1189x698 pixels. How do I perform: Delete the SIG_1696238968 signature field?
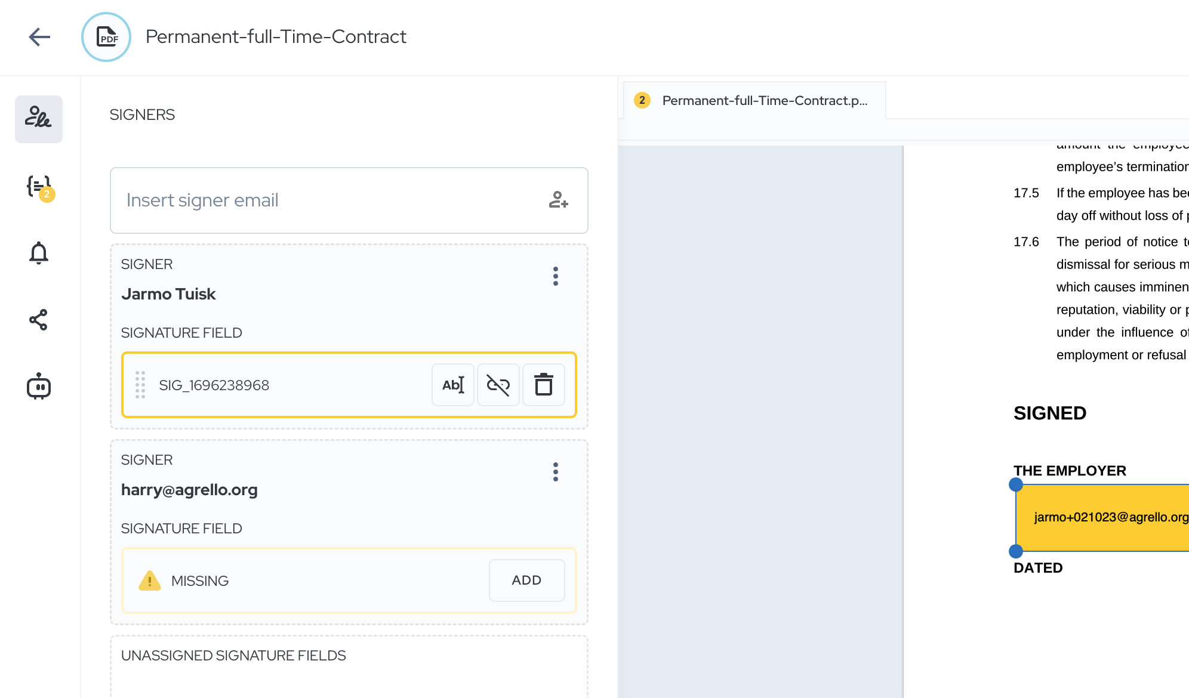pyautogui.click(x=544, y=385)
